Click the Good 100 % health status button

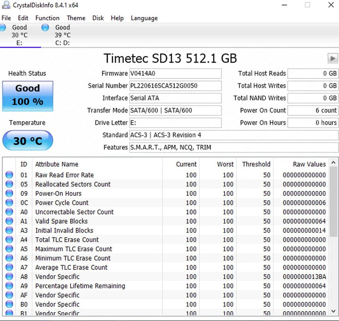(x=28, y=96)
